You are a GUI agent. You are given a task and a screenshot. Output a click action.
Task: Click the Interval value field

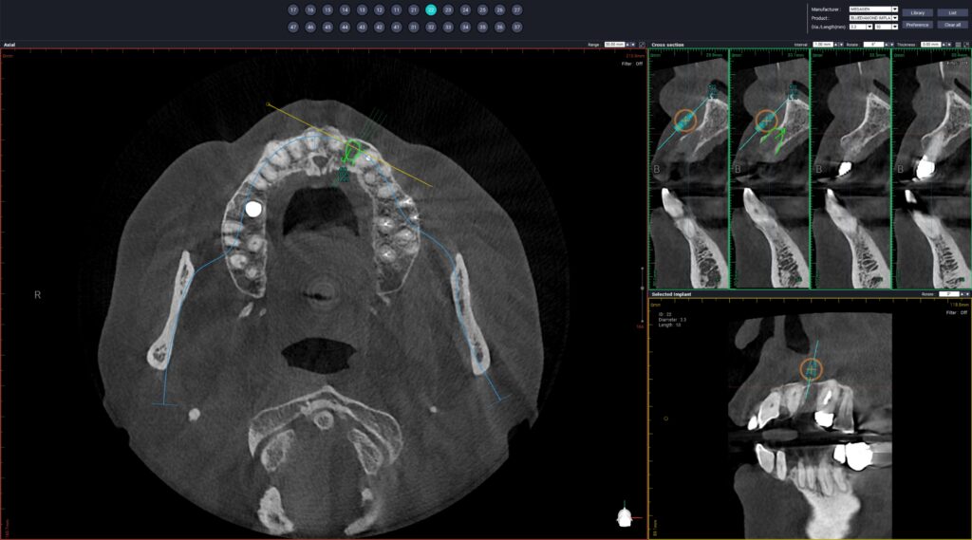[x=818, y=45]
